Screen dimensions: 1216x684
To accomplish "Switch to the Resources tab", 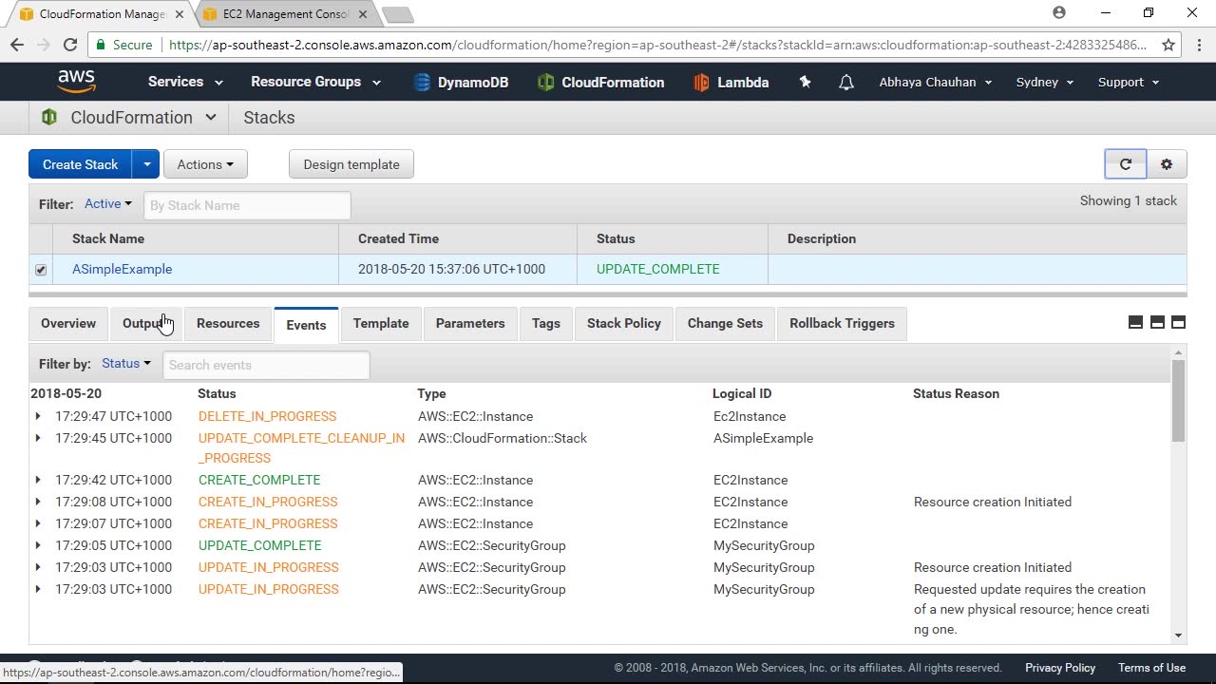I will (228, 323).
